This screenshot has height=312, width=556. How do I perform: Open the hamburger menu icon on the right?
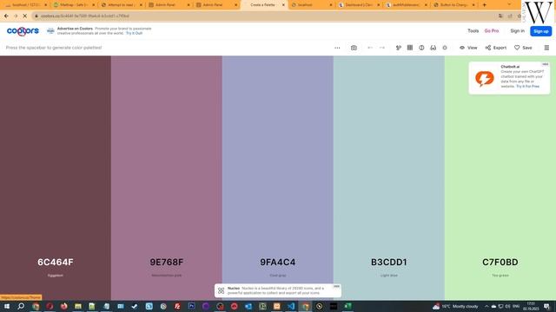pos(546,48)
